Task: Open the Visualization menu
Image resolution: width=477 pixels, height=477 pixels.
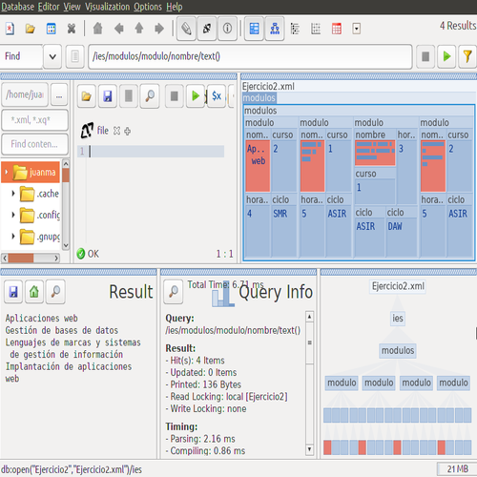Action: (107, 7)
